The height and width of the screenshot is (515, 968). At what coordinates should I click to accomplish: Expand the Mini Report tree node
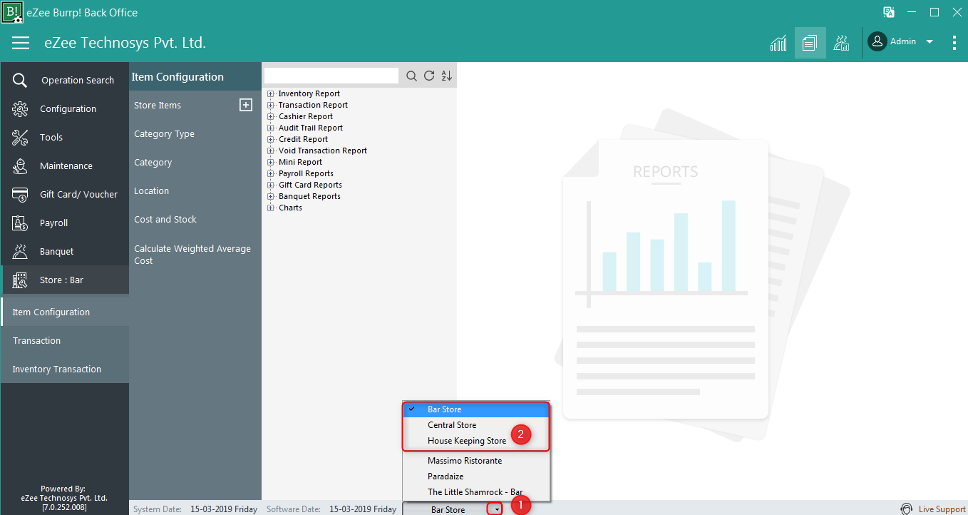click(271, 162)
